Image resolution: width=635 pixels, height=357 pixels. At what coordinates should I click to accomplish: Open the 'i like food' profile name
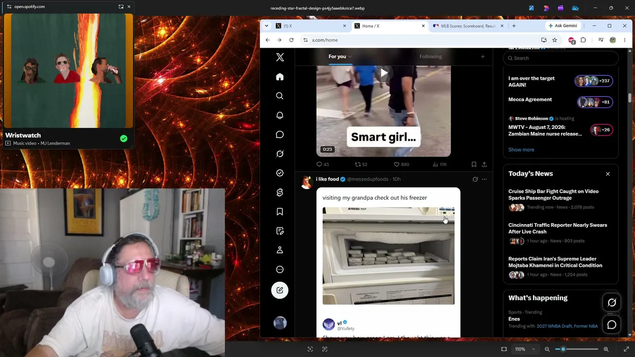(327, 179)
